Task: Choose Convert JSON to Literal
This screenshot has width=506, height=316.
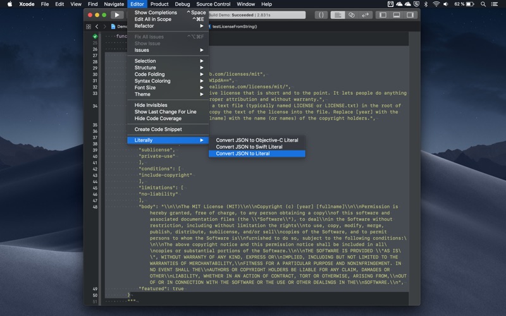Action: pyautogui.click(x=257, y=154)
